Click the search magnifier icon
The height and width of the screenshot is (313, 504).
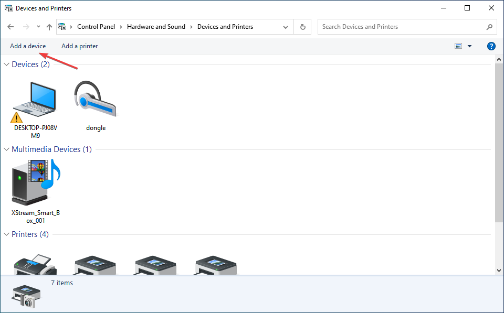click(489, 27)
